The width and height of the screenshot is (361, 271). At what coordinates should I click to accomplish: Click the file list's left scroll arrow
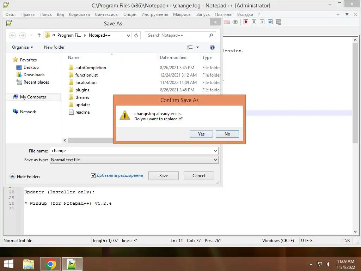65,140
